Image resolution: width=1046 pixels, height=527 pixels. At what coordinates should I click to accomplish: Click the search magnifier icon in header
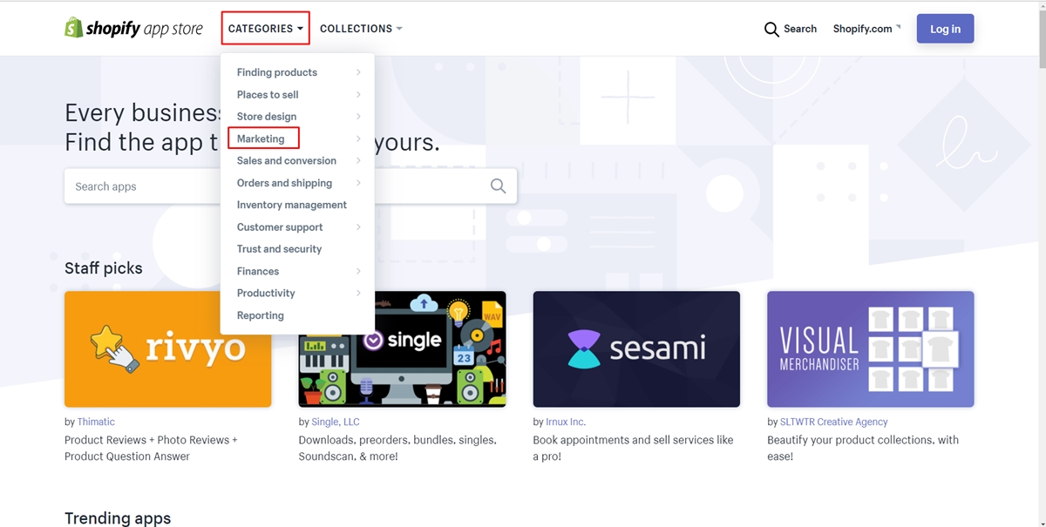click(x=771, y=30)
